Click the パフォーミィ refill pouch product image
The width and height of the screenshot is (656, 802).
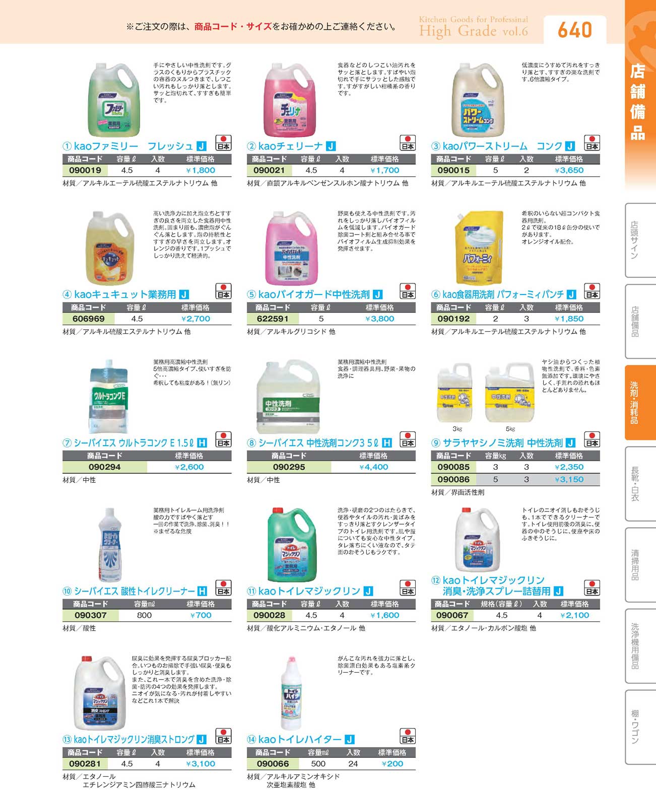pos(479,249)
